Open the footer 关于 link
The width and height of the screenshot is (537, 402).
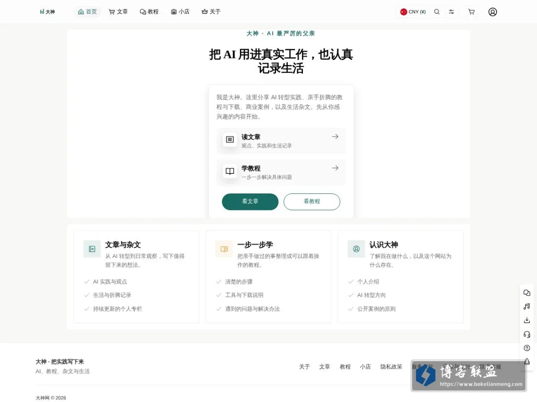(304, 367)
